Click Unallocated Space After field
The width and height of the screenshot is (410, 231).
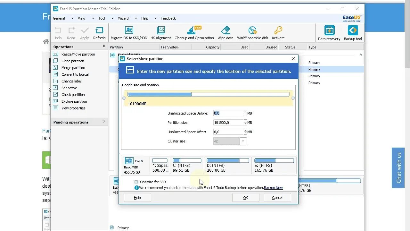pos(228,132)
